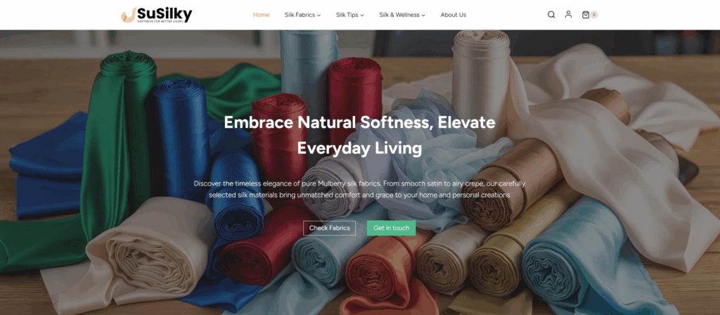Viewport: 720px width, 315px height.
Task: Click the Embrace Natural Softness headline
Action: point(359,136)
